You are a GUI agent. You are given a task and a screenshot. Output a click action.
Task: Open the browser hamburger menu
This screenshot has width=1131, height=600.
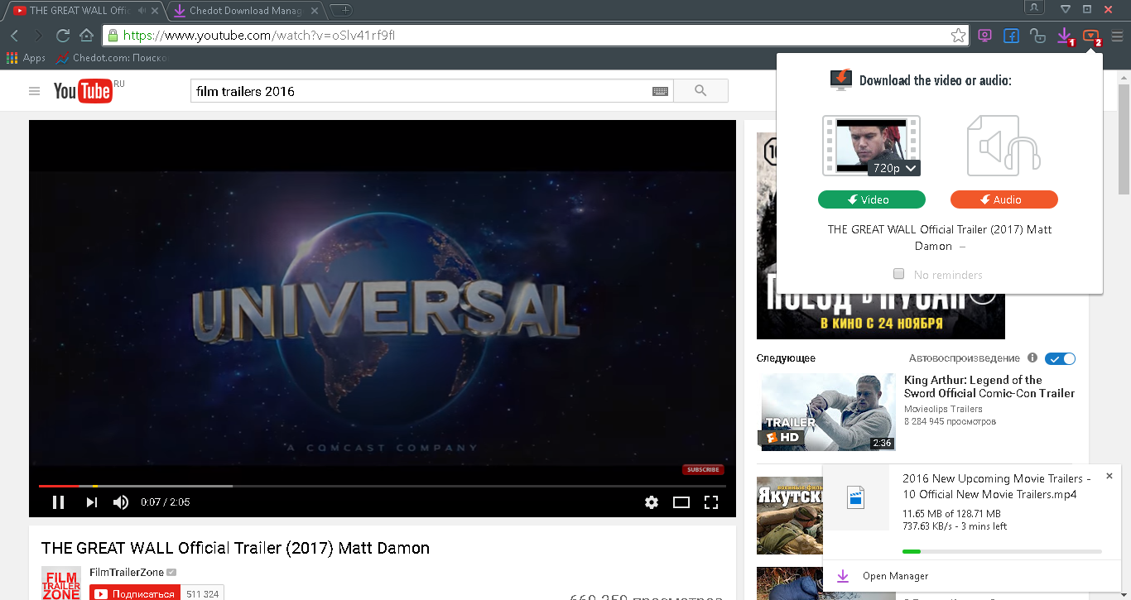click(x=1117, y=36)
